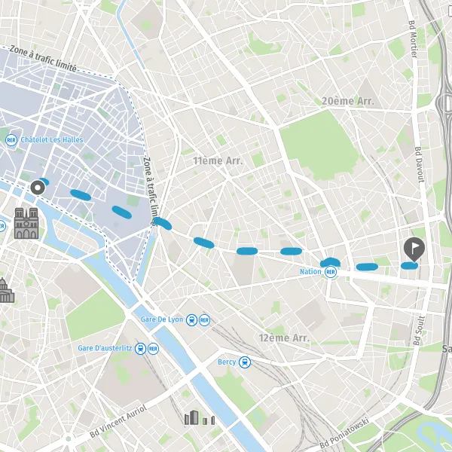Select the Nation RER station icon
452x452 pixels.
(x=331, y=272)
